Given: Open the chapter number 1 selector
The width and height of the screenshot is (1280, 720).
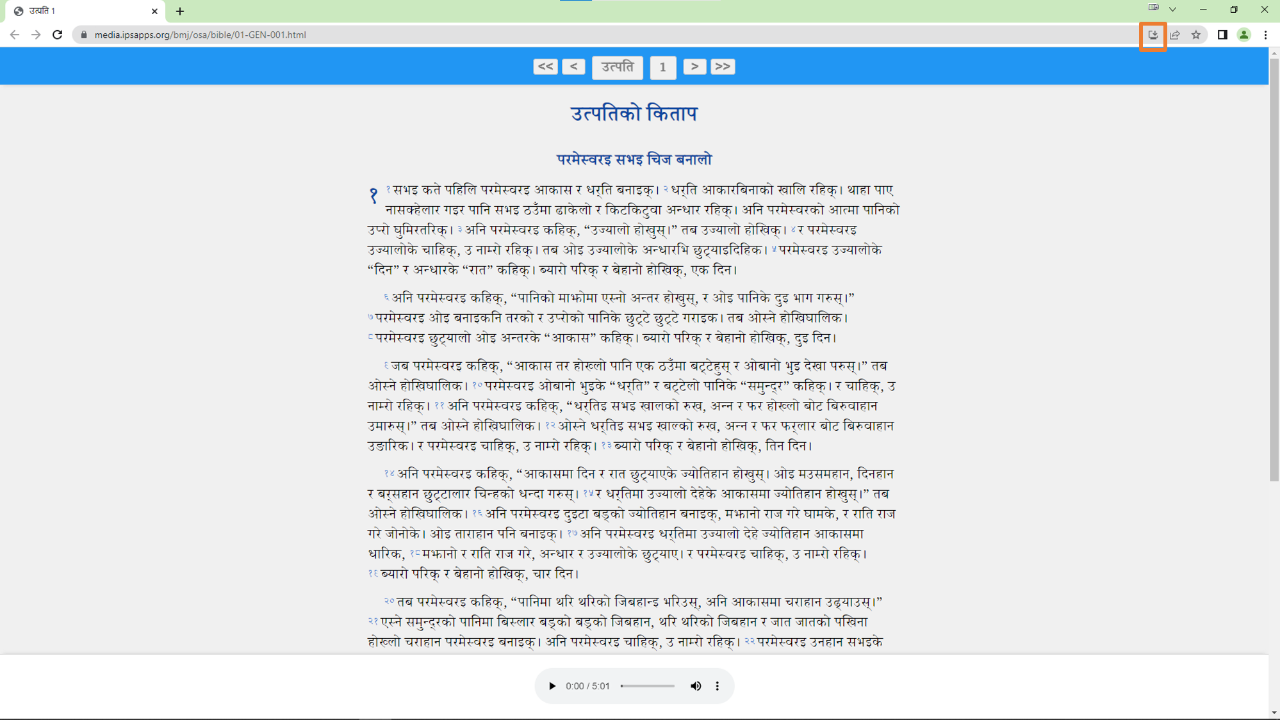Looking at the screenshot, I should (662, 67).
